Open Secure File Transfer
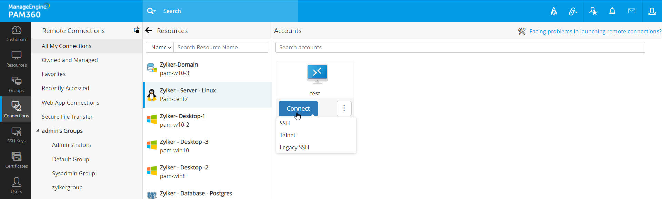662x199 pixels. [x=67, y=117]
